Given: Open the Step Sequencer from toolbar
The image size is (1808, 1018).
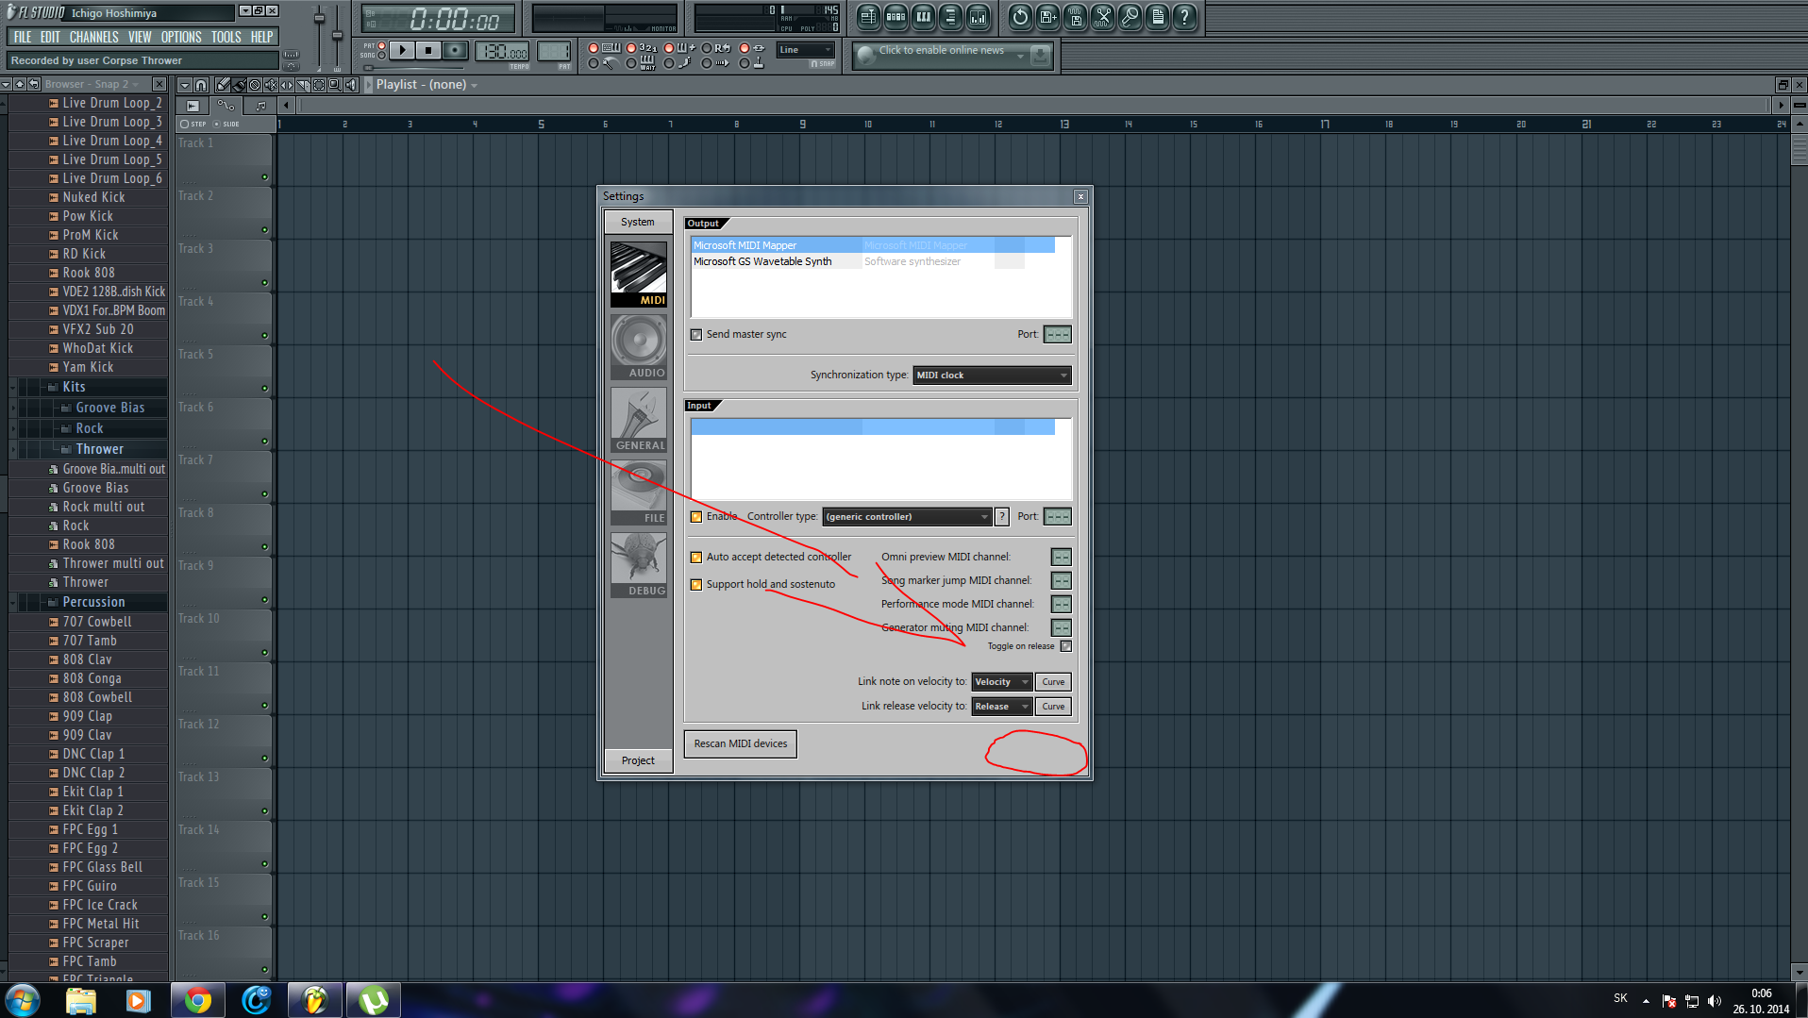Looking at the screenshot, I should coord(896,17).
